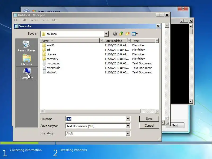Open Recent Places in the sidebar
The width and height of the screenshot is (212, 159).
(26, 46)
